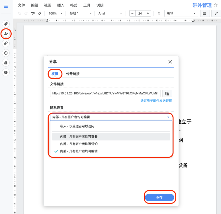Click the 保存 button
The width and height of the screenshot is (221, 214).
(159, 197)
